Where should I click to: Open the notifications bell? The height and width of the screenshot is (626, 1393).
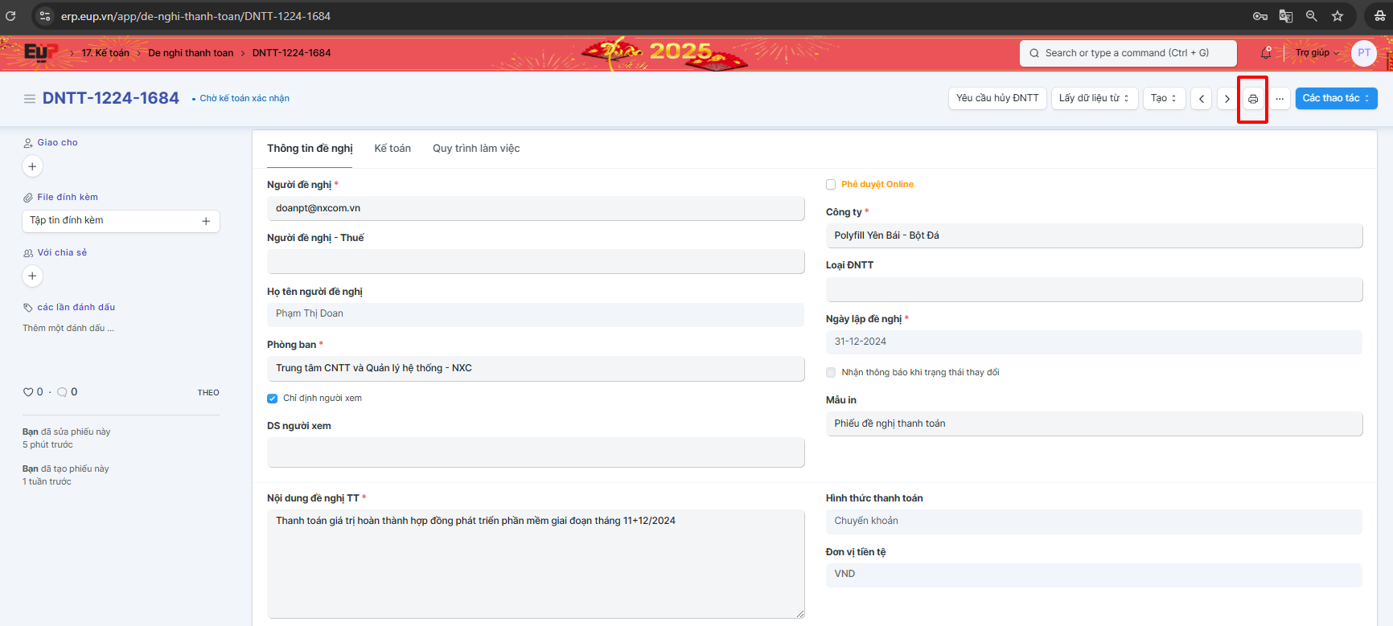(1266, 53)
